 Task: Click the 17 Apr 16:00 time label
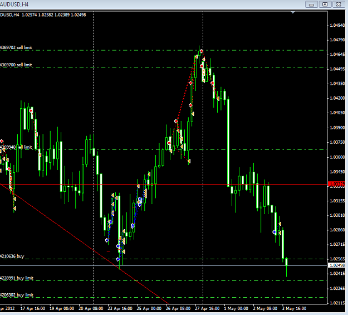[33, 308]
